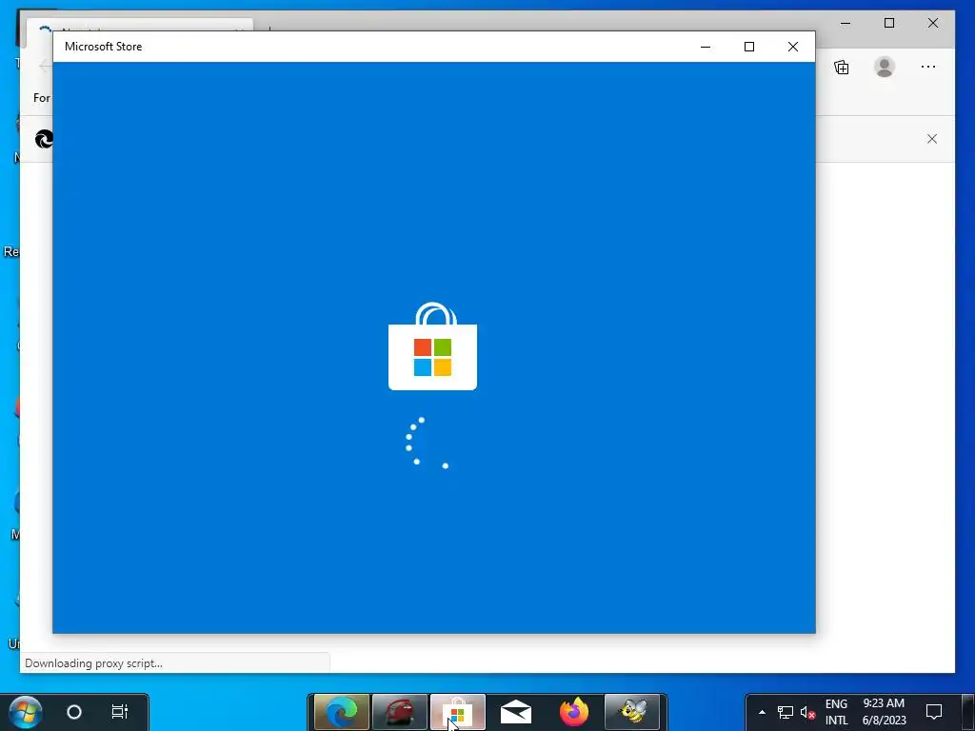
Task: Open the network status tray icon
Action: [786, 712]
